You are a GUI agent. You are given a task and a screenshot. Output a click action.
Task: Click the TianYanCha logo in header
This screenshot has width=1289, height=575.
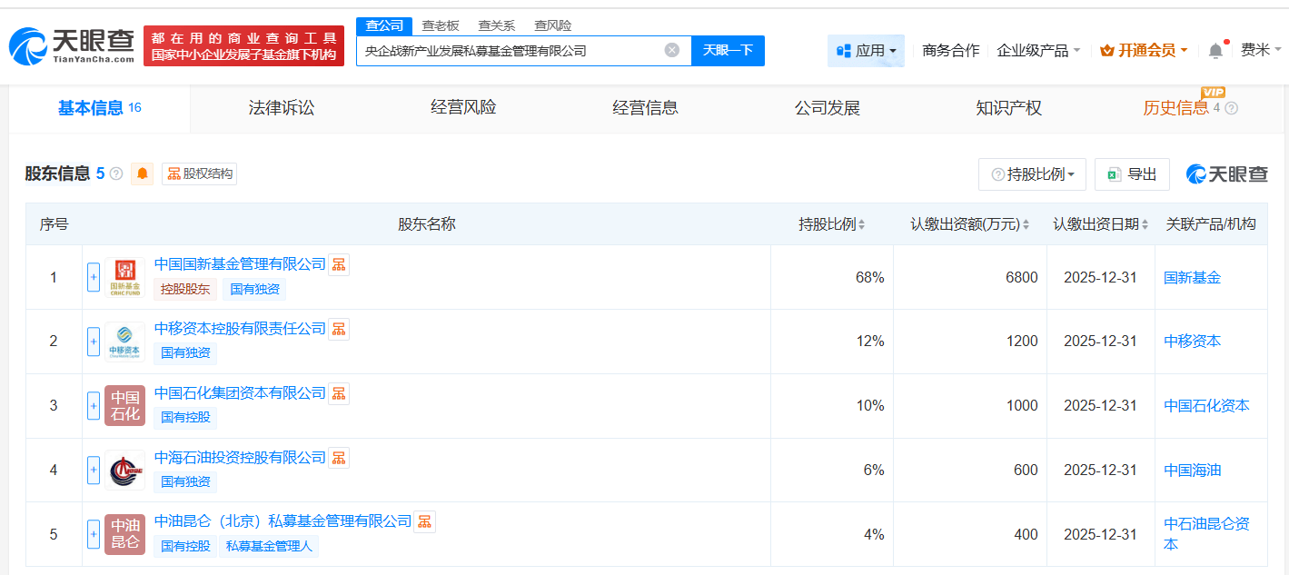[x=73, y=45]
